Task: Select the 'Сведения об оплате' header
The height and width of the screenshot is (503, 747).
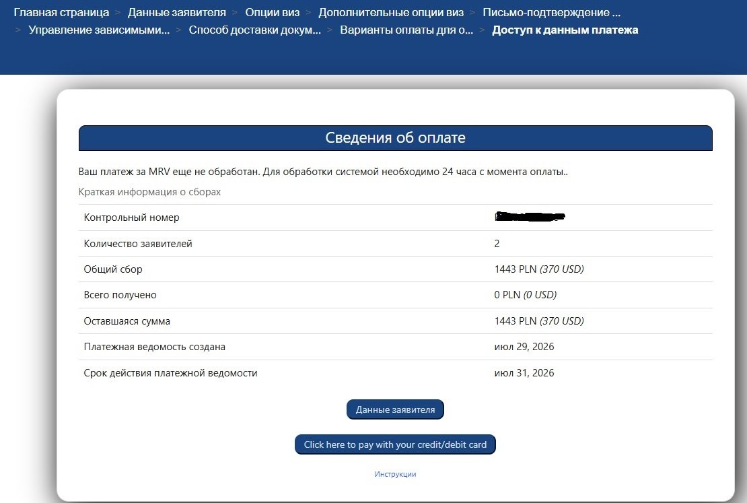Action: tap(396, 138)
